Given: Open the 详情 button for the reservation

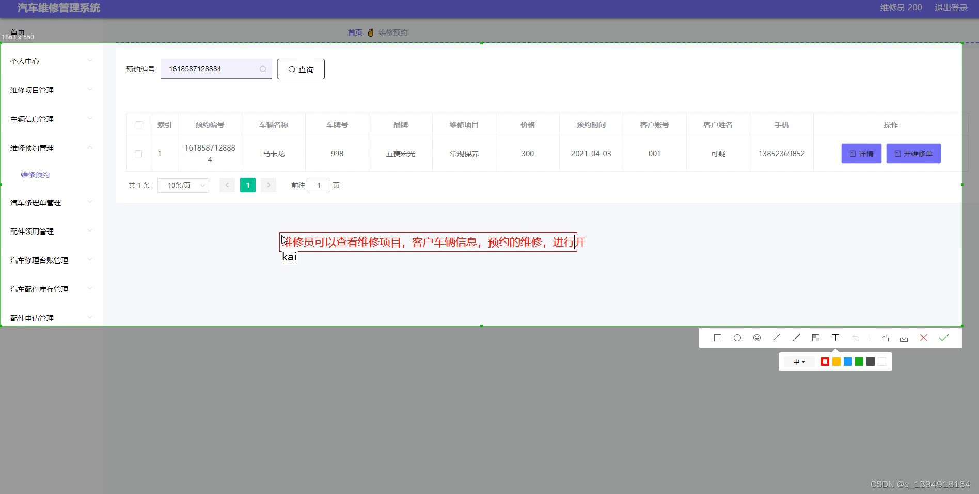Looking at the screenshot, I should coord(861,153).
